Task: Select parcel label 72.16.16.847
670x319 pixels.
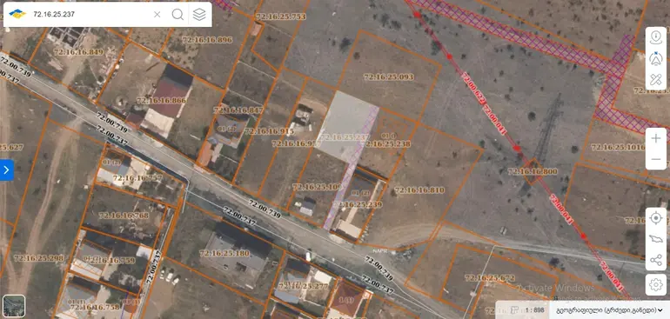Action: coord(238,110)
